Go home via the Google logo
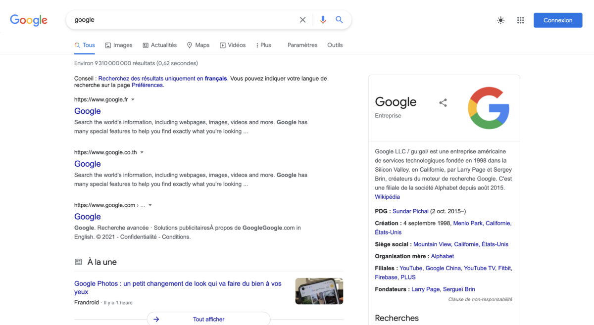Viewport: 594px width, 325px height. (29, 20)
